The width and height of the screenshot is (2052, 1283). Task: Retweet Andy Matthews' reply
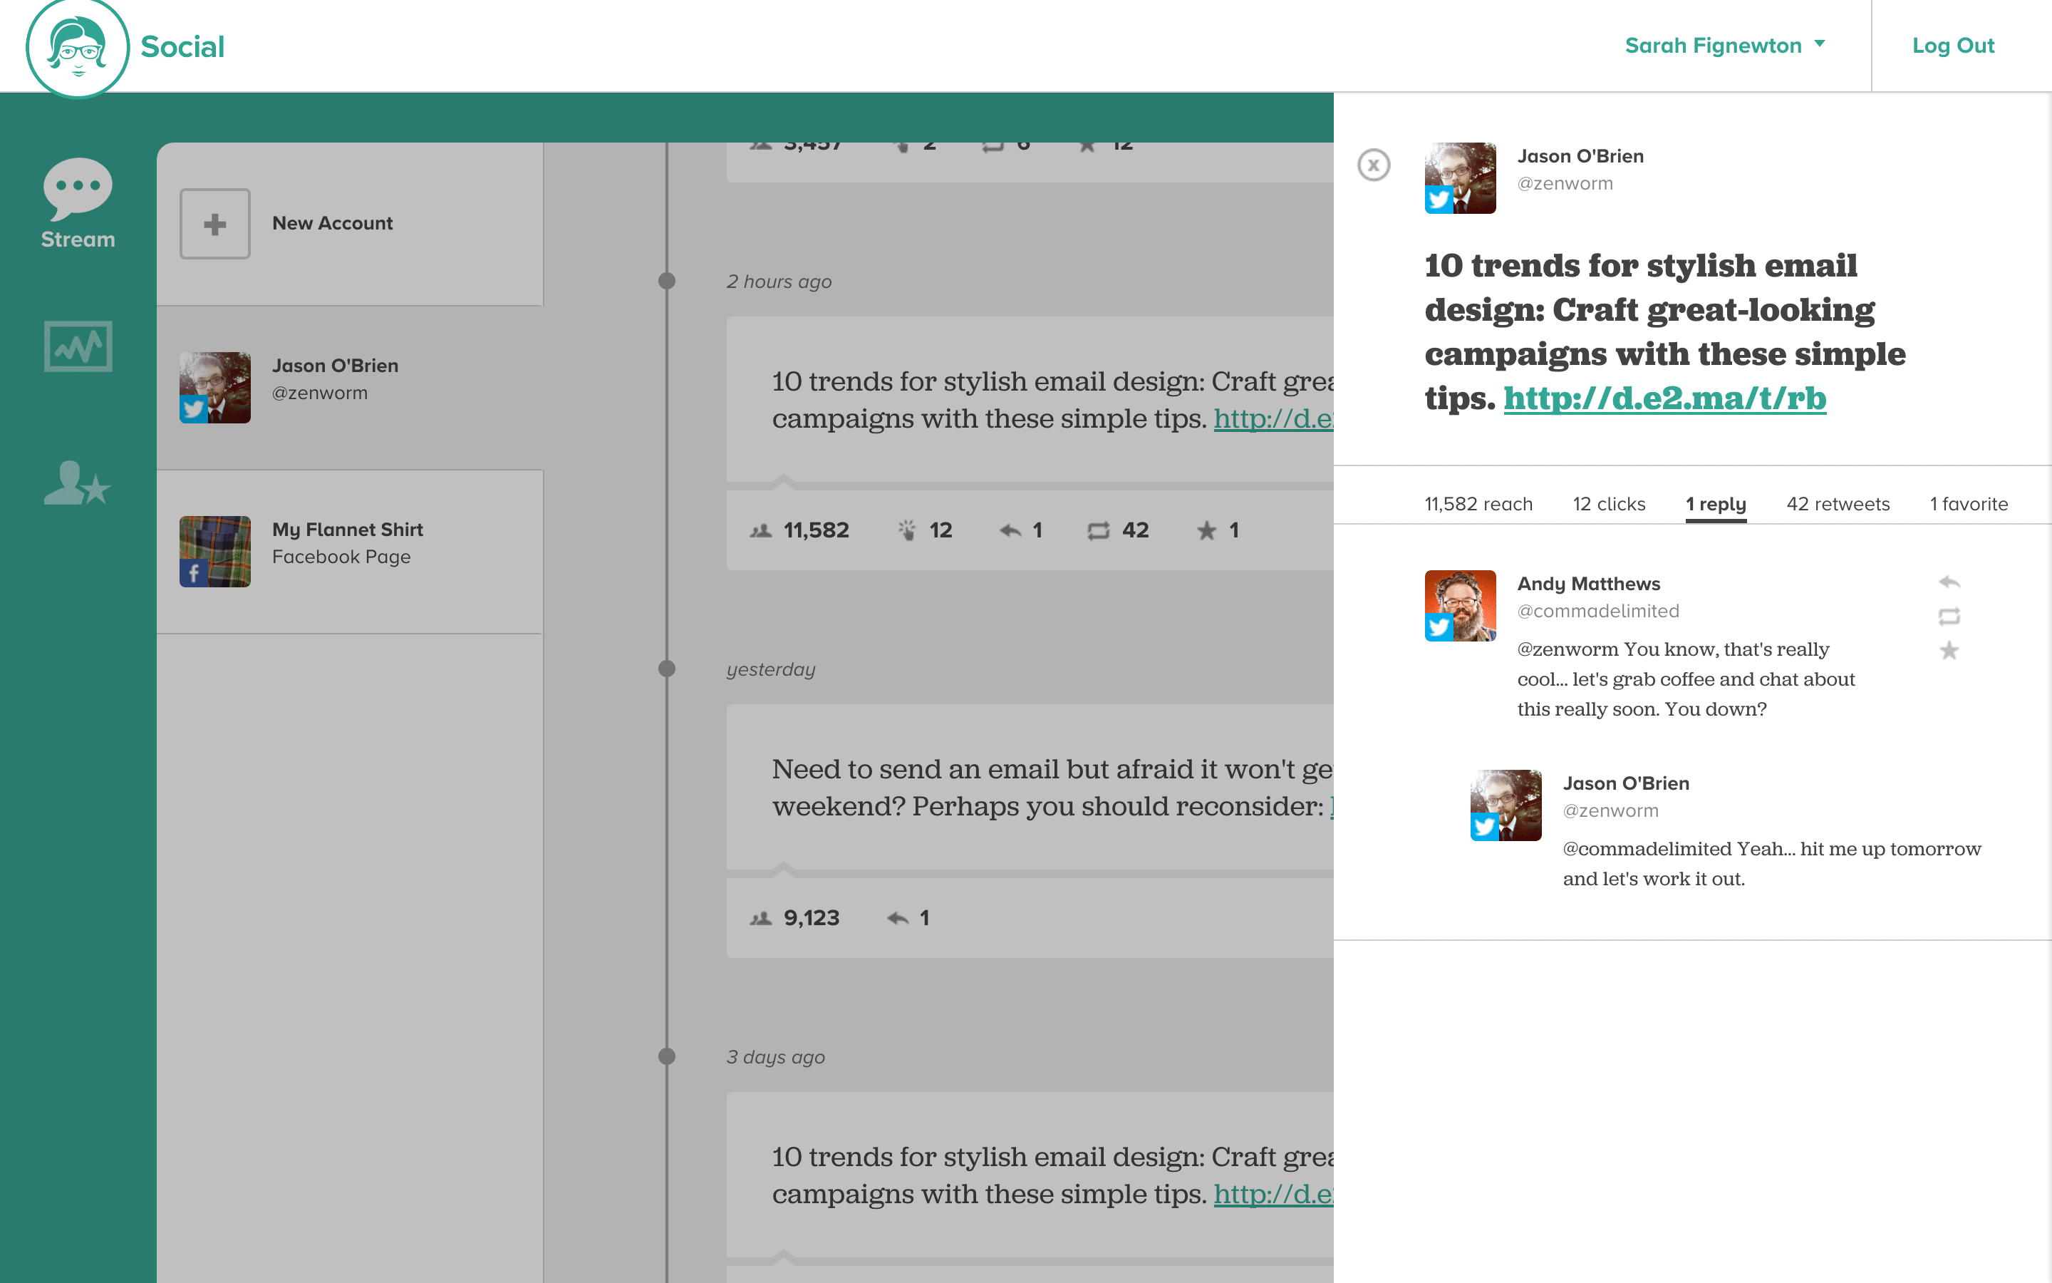point(1949,616)
